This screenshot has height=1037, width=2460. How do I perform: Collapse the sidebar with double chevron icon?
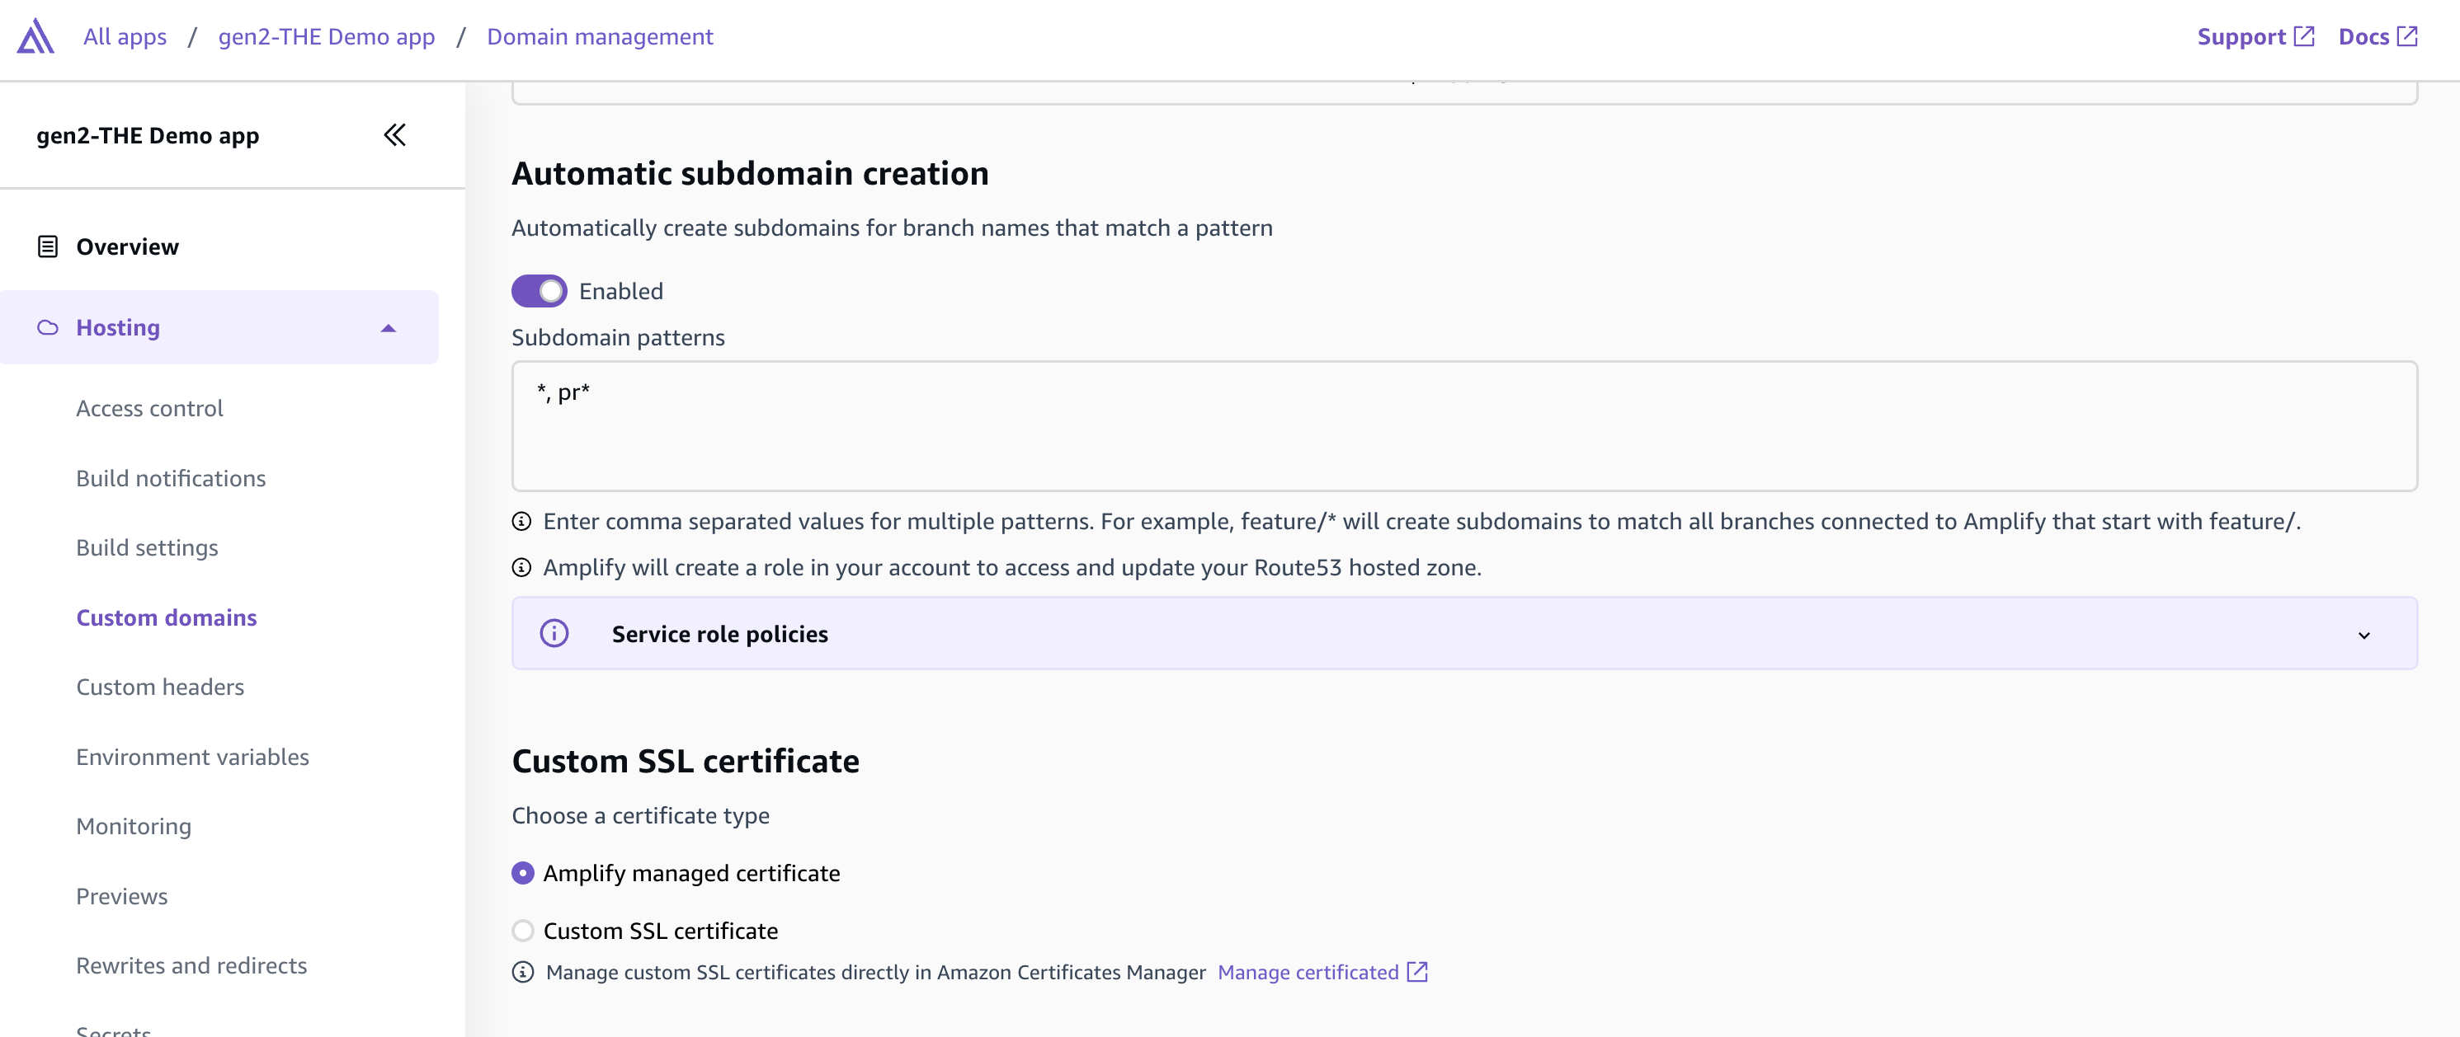point(394,134)
